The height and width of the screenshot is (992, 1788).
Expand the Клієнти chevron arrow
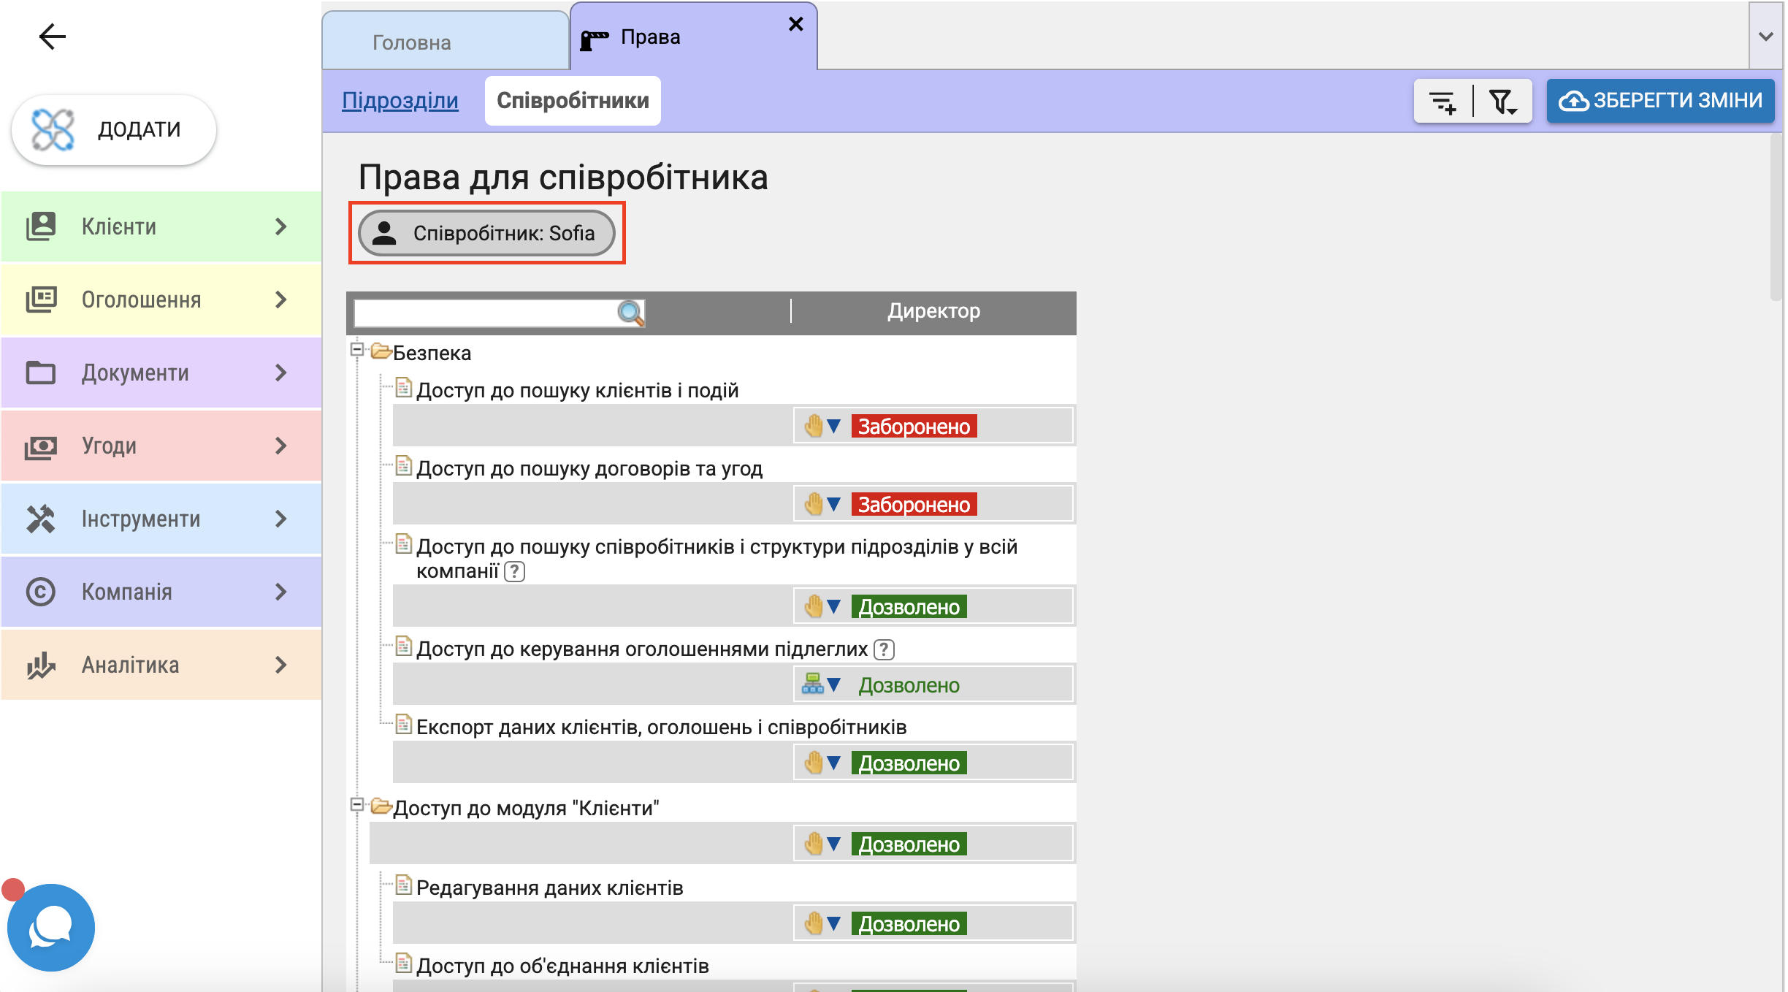coord(281,226)
